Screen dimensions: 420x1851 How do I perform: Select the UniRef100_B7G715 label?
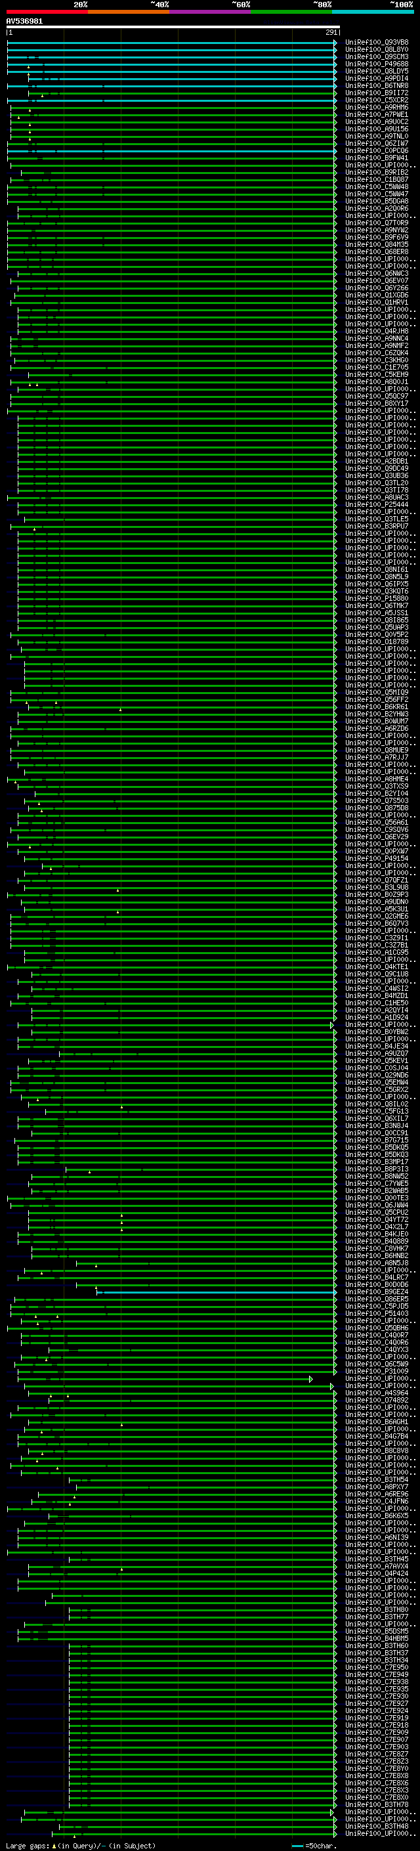(377, 1141)
